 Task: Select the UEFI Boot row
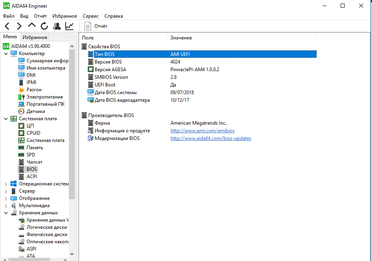pos(202,85)
